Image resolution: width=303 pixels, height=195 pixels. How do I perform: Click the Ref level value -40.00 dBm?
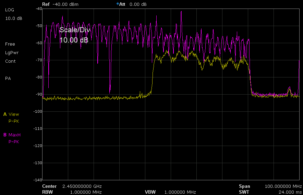click(65, 4)
